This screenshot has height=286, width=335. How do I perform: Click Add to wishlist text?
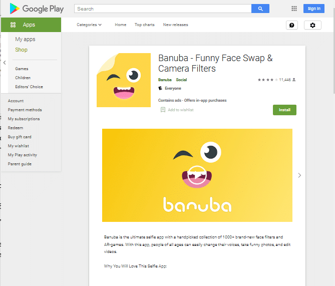[x=181, y=110]
